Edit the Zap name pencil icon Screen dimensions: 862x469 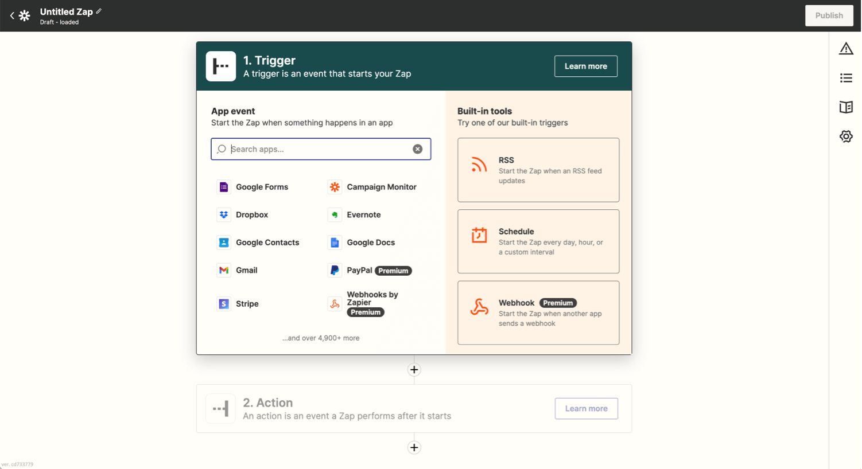[x=99, y=11]
